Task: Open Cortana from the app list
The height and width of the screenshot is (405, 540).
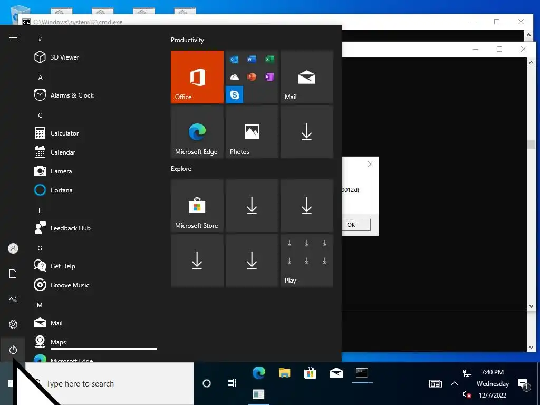Action: (x=95, y=190)
